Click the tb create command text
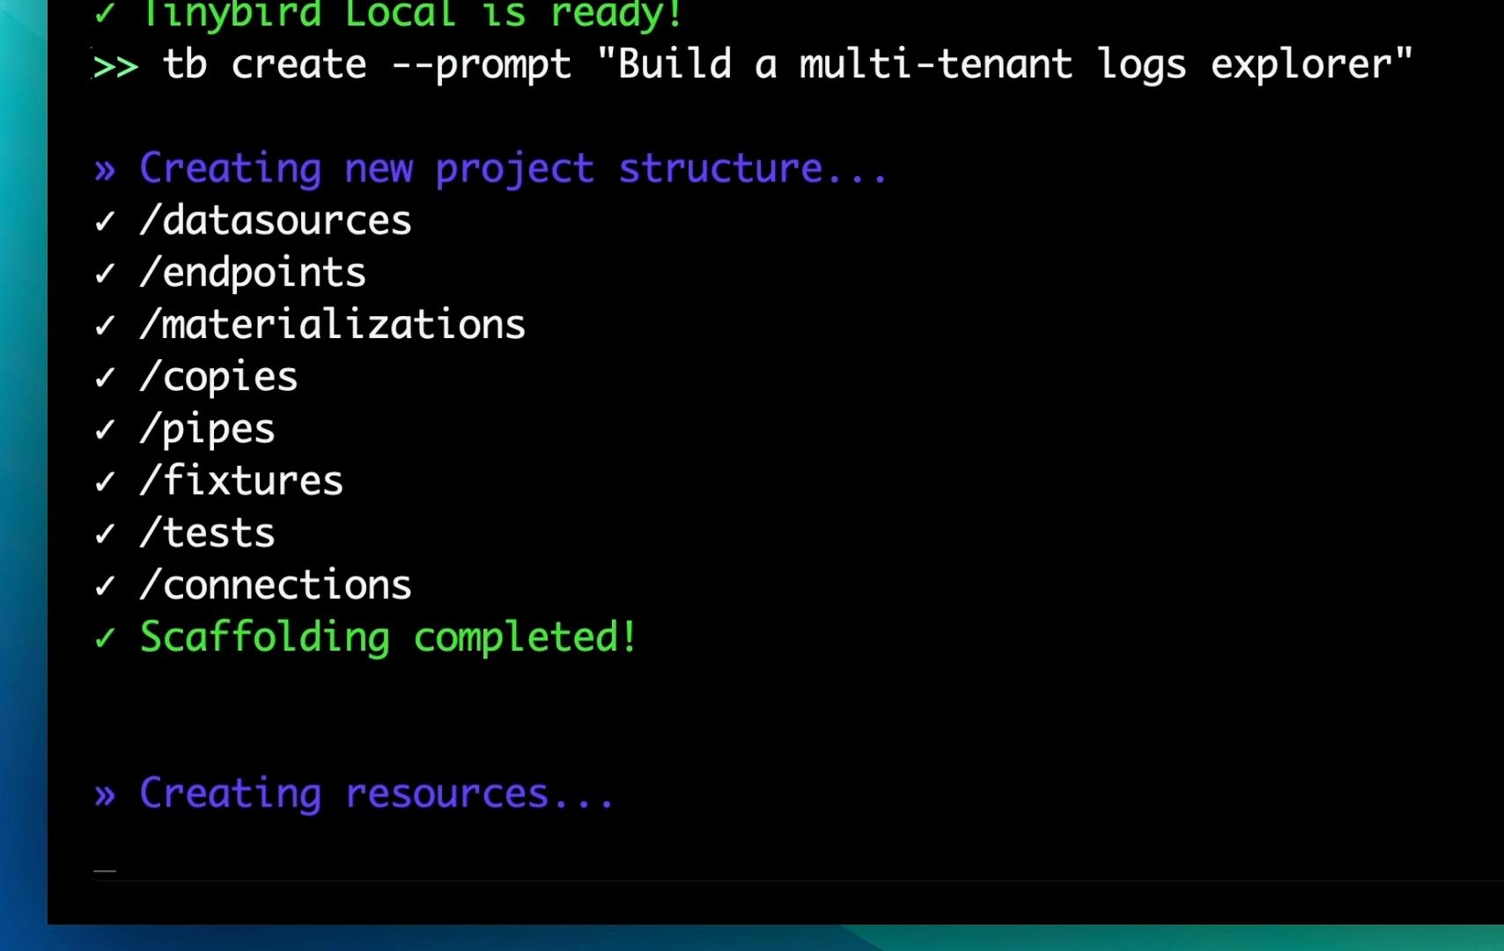The width and height of the screenshot is (1504, 951). click(x=264, y=64)
